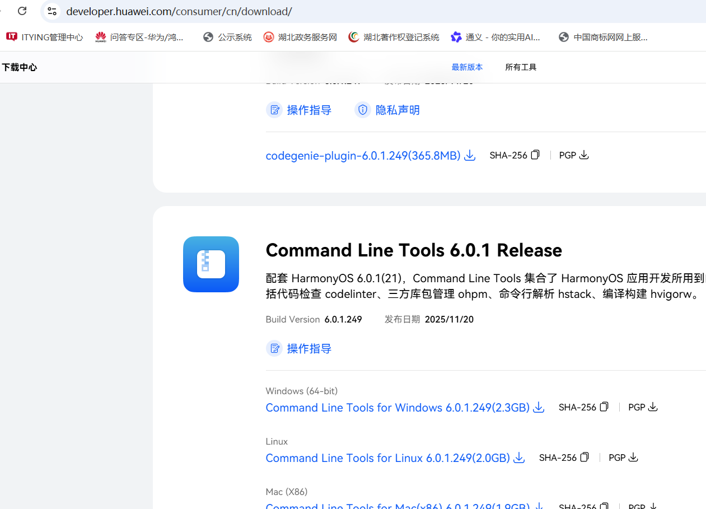The width and height of the screenshot is (706, 509).
Task: Download Command Line Tools for Windows
Action: 404,408
